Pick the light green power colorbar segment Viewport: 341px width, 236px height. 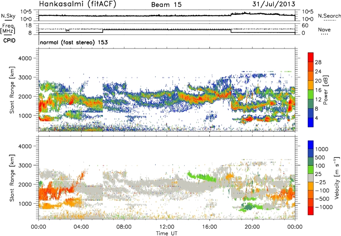click(x=311, y=95)
